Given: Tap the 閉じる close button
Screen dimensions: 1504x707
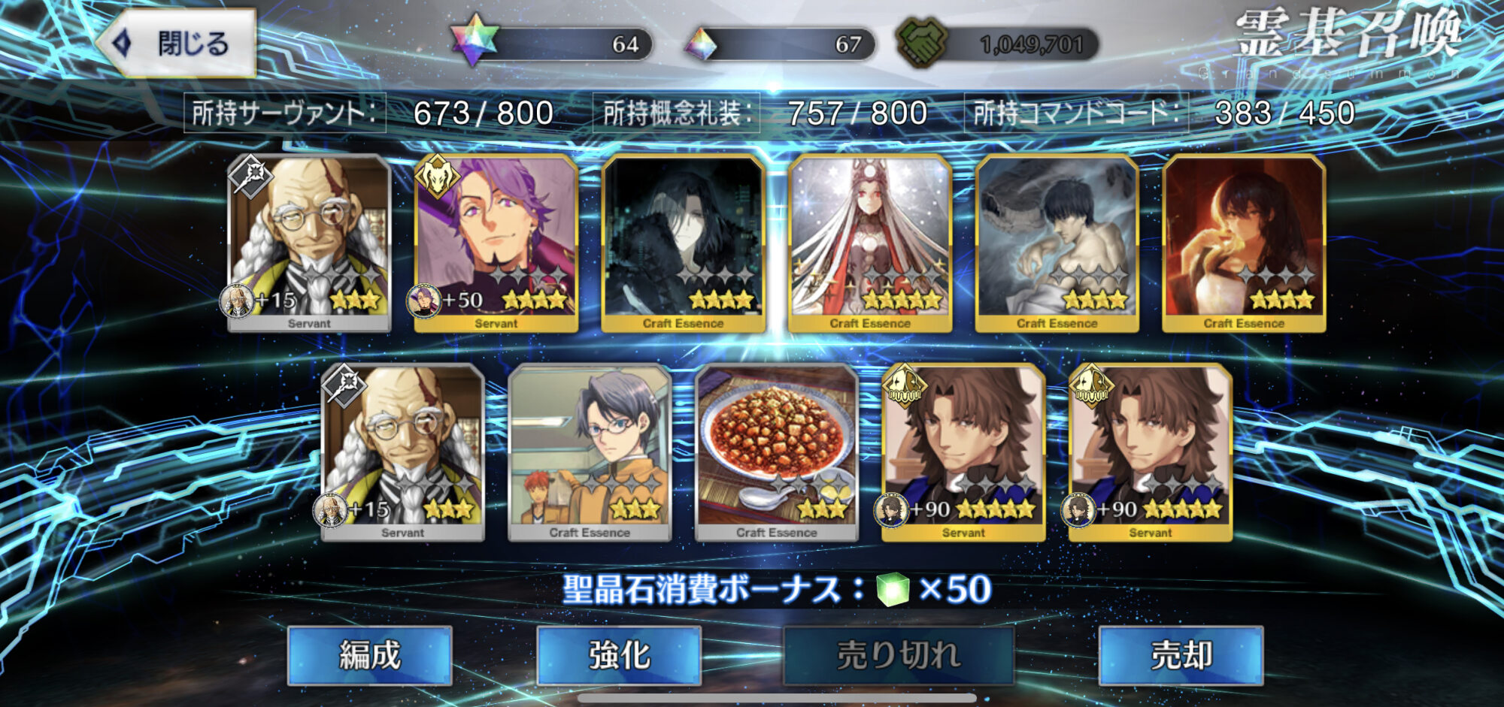Looking at the screenshot, I should [177, 44].
